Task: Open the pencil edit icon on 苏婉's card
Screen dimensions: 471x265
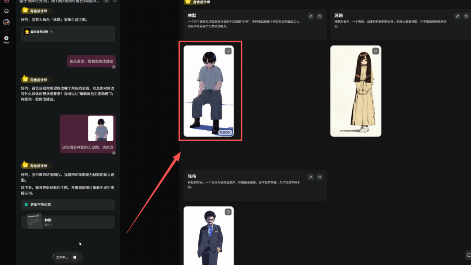Action: point(457,16)
